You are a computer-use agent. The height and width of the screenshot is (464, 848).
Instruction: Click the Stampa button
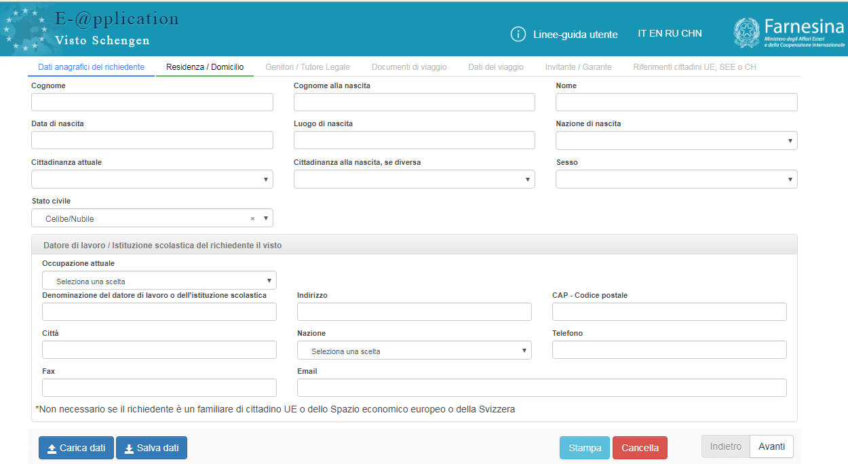click(585, 448)
